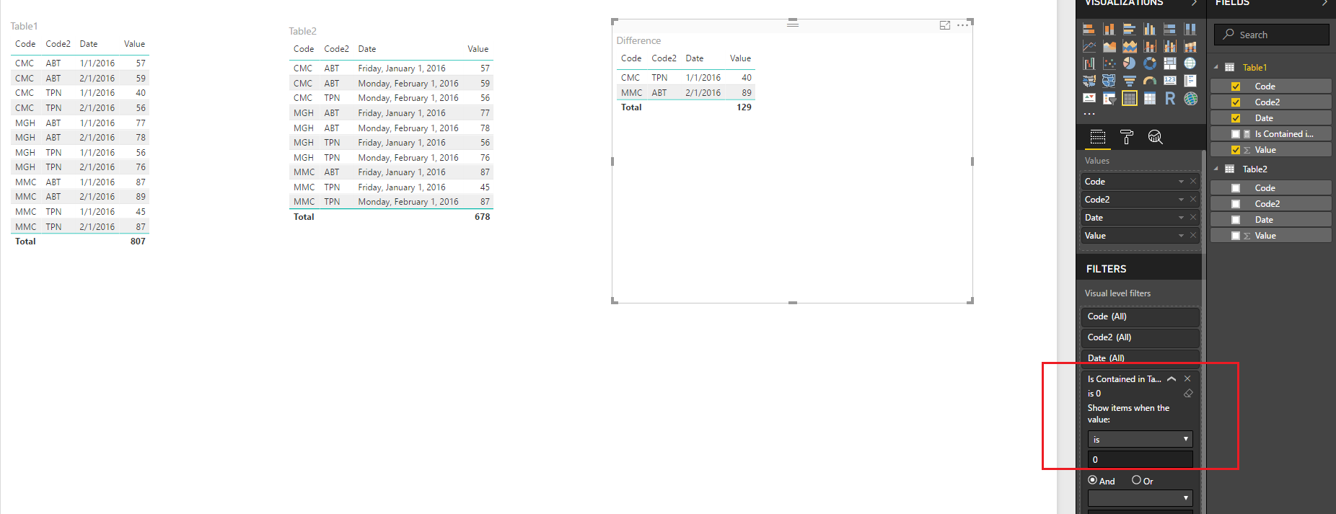Screen dimensions: 1336x514
Task: Remove Code from the Values well
Action: point(1193,182)
